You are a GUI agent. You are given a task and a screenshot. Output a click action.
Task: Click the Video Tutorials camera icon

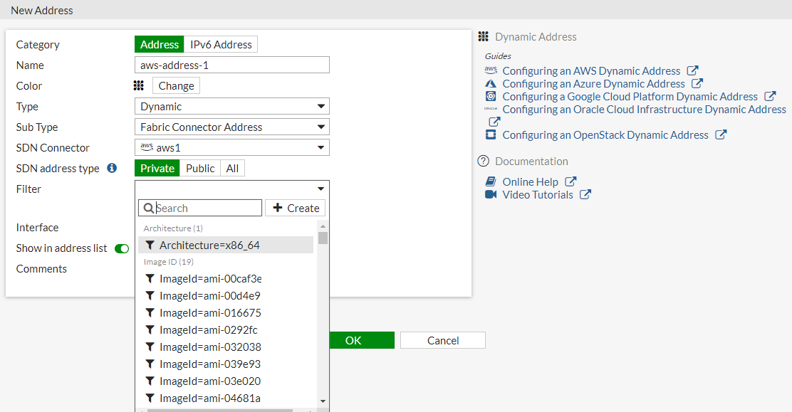[491, 195]
